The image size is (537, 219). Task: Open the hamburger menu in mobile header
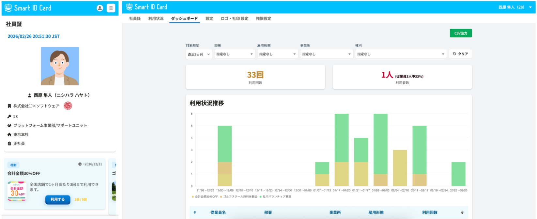click(111, 8)
